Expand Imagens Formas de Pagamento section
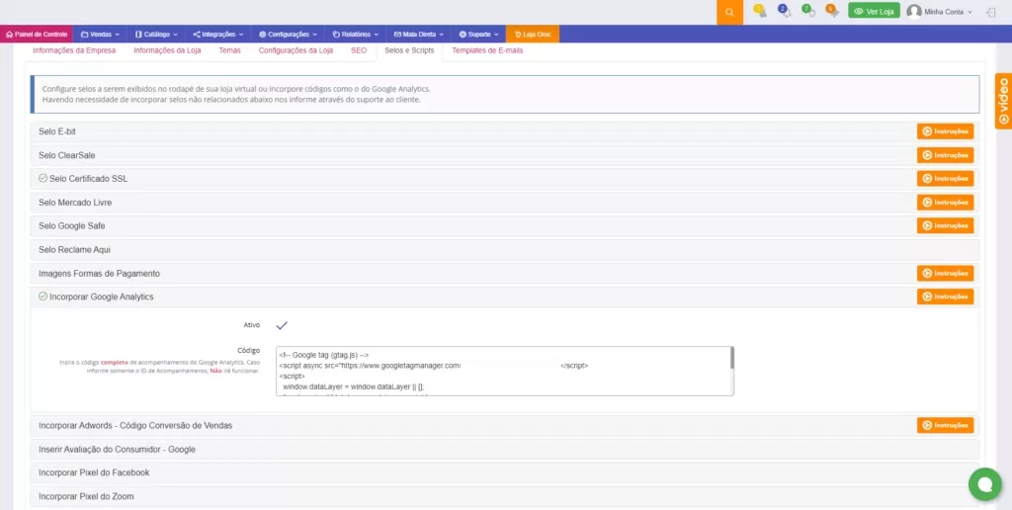 (x=505, y=273)
